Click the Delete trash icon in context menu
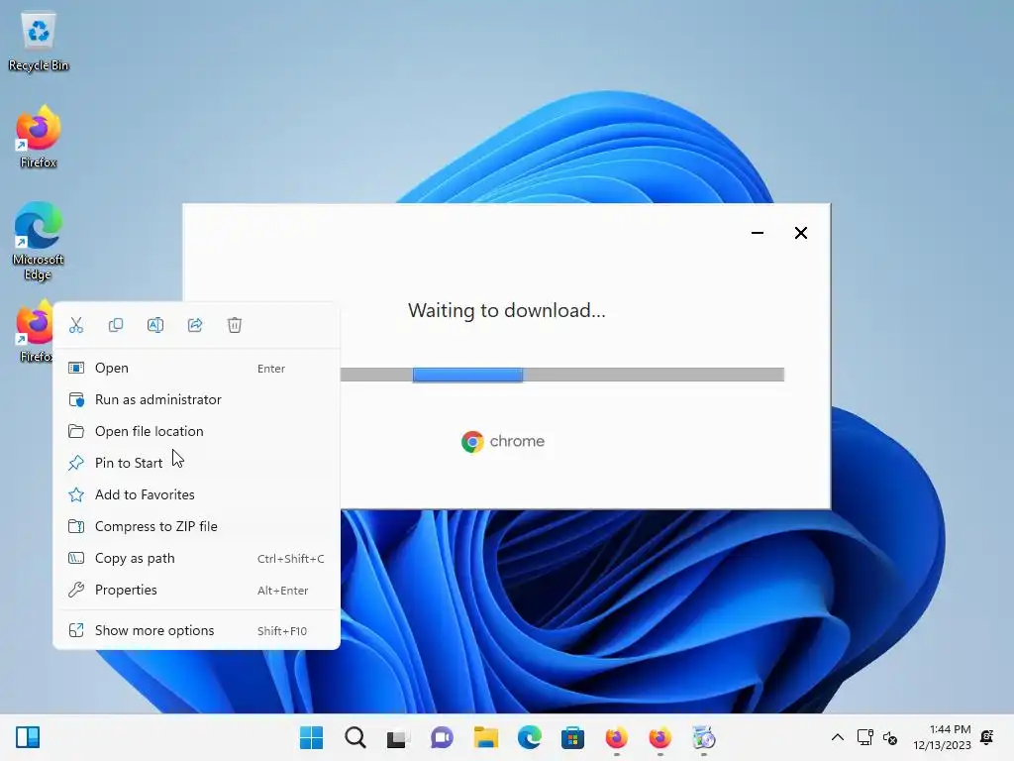 coord(235,325)
